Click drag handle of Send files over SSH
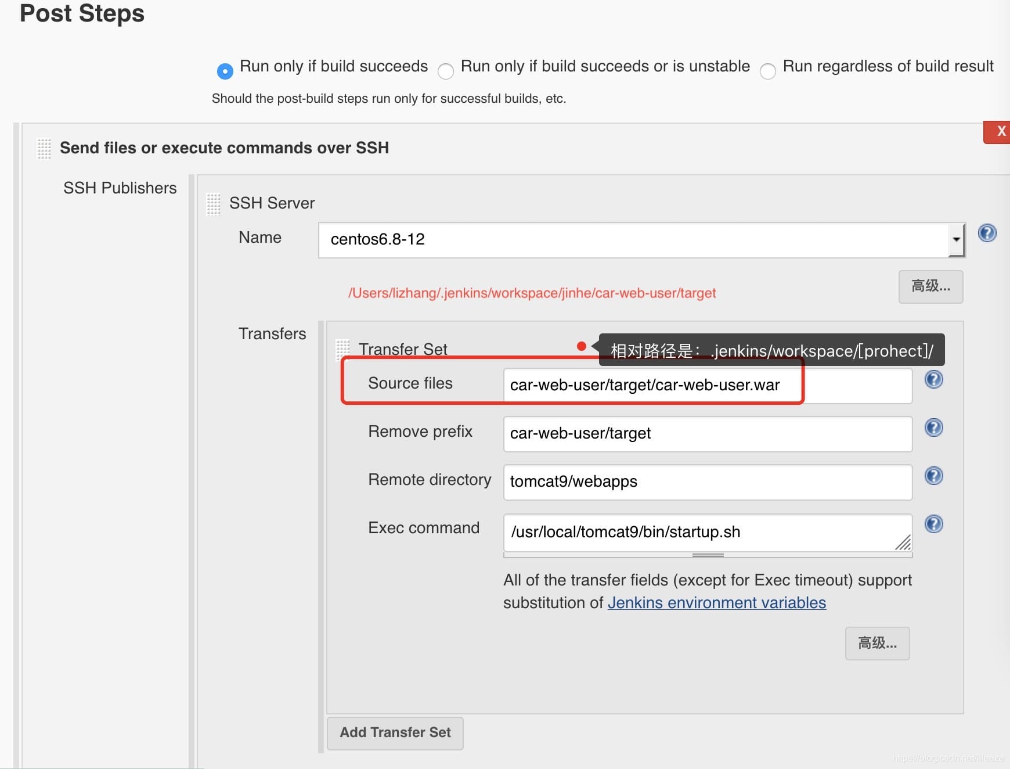This screenshot has width=1010, height=769. click(44, 148)
